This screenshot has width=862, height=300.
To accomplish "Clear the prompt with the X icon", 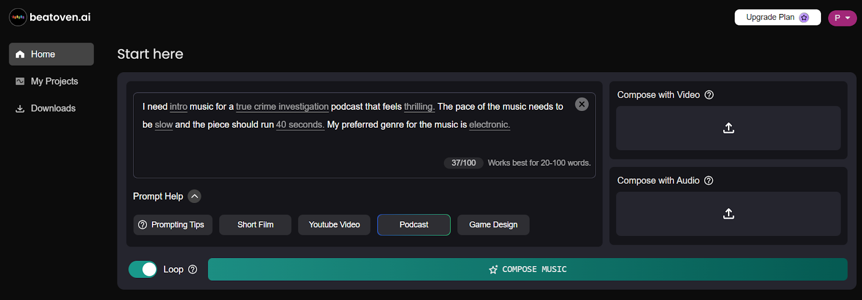I will 582,104.
